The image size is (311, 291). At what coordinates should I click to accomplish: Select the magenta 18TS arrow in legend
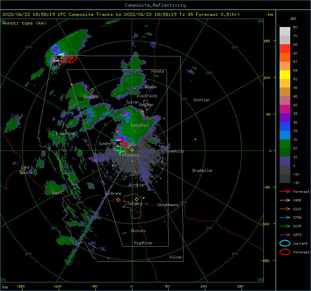pos(285,235)
